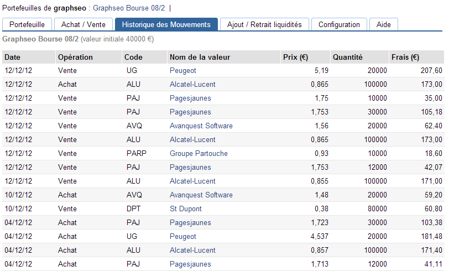The image size is (454, 271).
Task: Switch to the Achat / Vente tab
Action: tap(83, 24)
